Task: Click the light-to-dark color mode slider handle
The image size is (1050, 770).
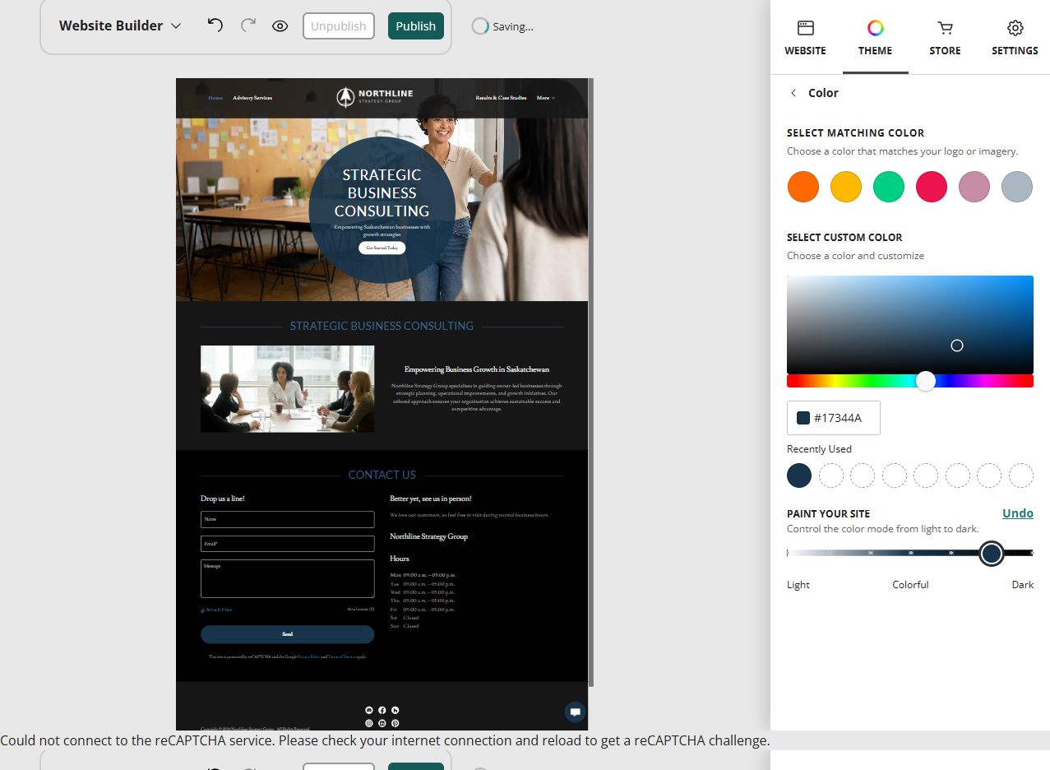Action: click(992, 554)
